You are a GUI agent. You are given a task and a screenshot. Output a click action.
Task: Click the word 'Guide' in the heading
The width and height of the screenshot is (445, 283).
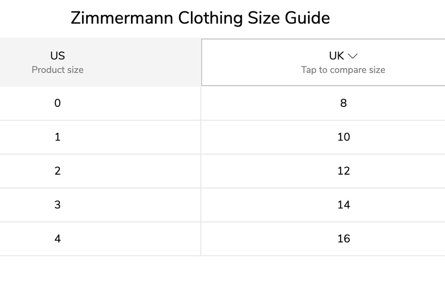308,18
